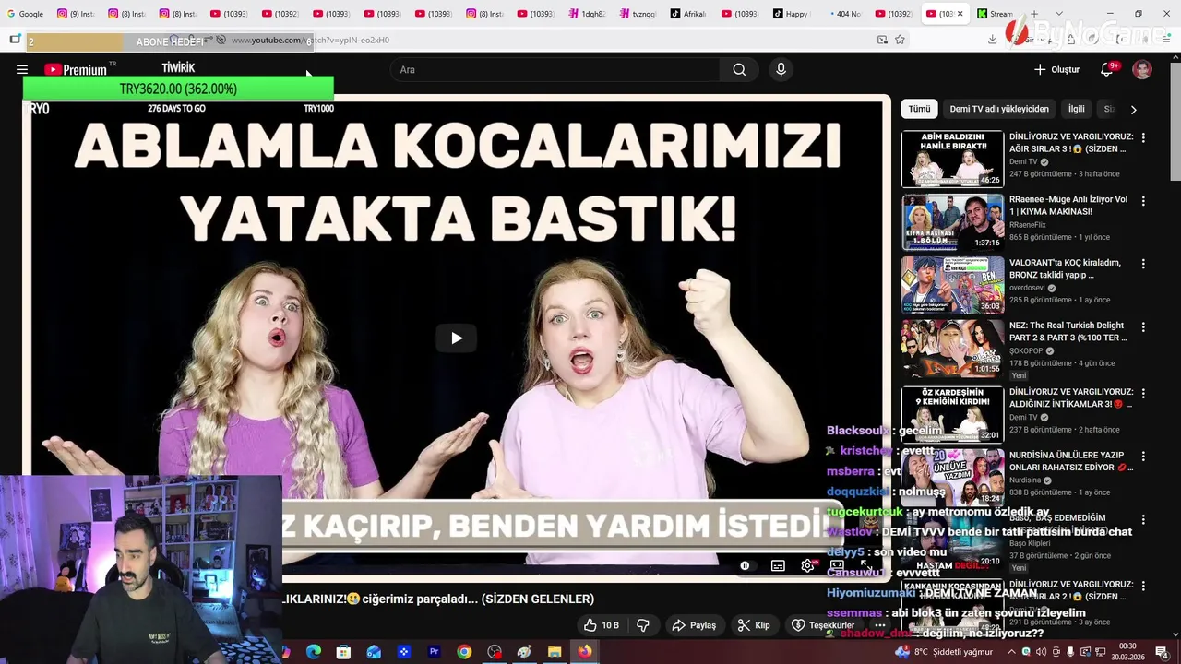Open AĞIR SIRLAR 3 video thumbnail
This screenshot has height=664, width=1181.
(952, 159)
